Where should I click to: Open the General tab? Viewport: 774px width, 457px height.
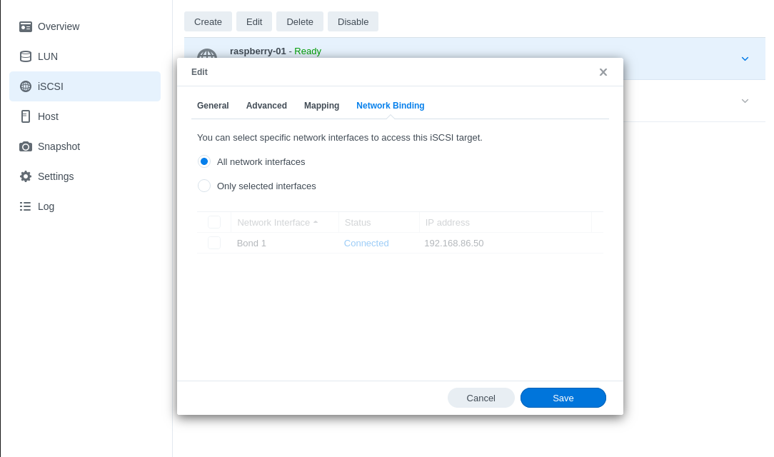pyautogui.click(x=213, y=106)
